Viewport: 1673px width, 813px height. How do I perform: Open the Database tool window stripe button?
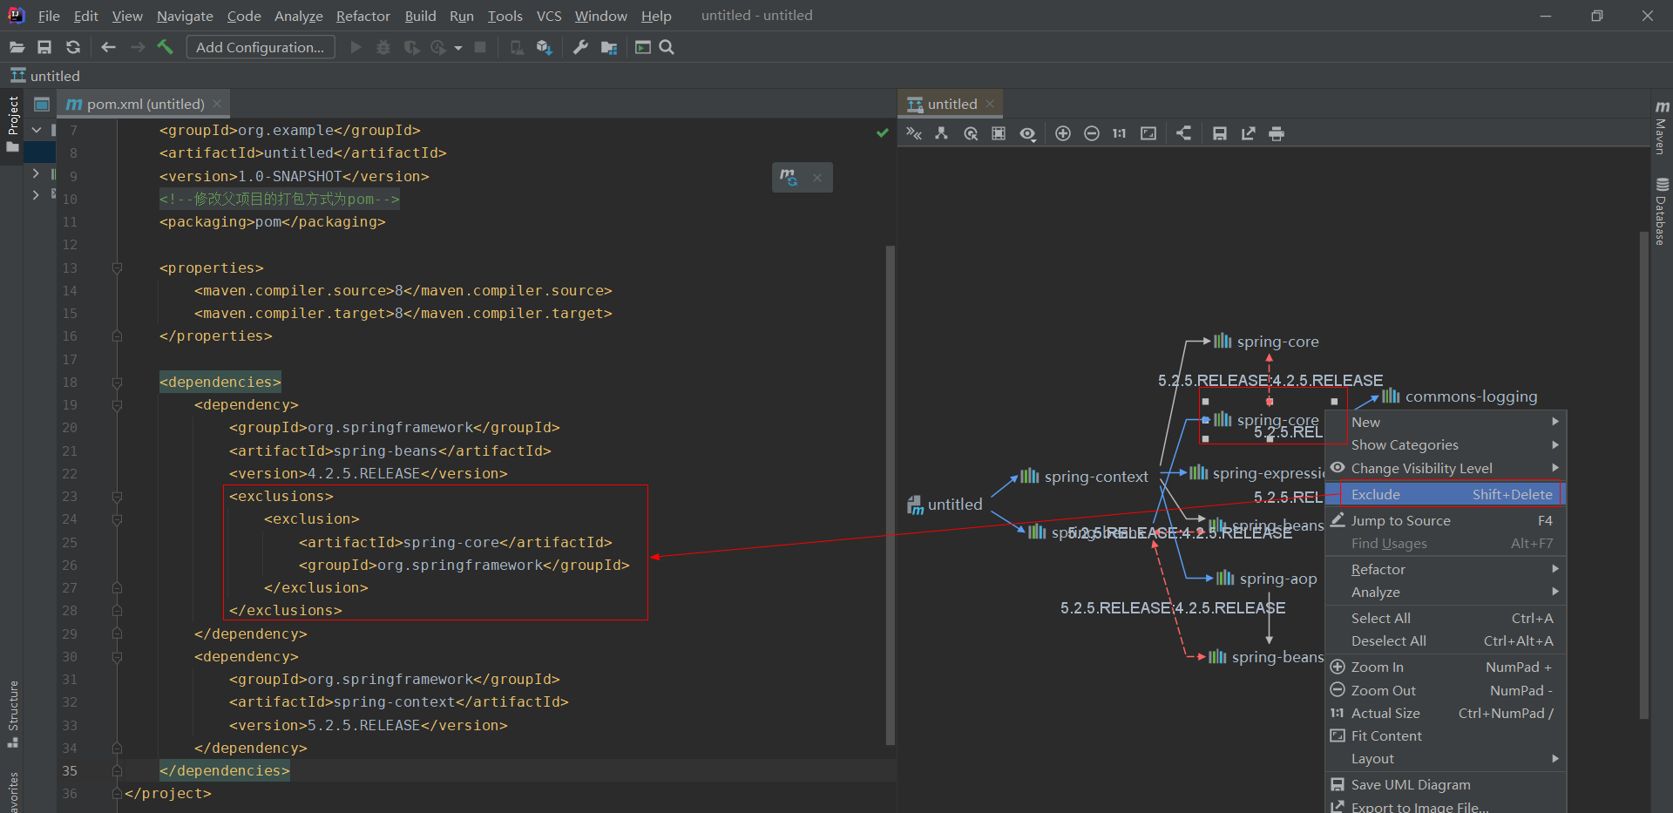1662,211
